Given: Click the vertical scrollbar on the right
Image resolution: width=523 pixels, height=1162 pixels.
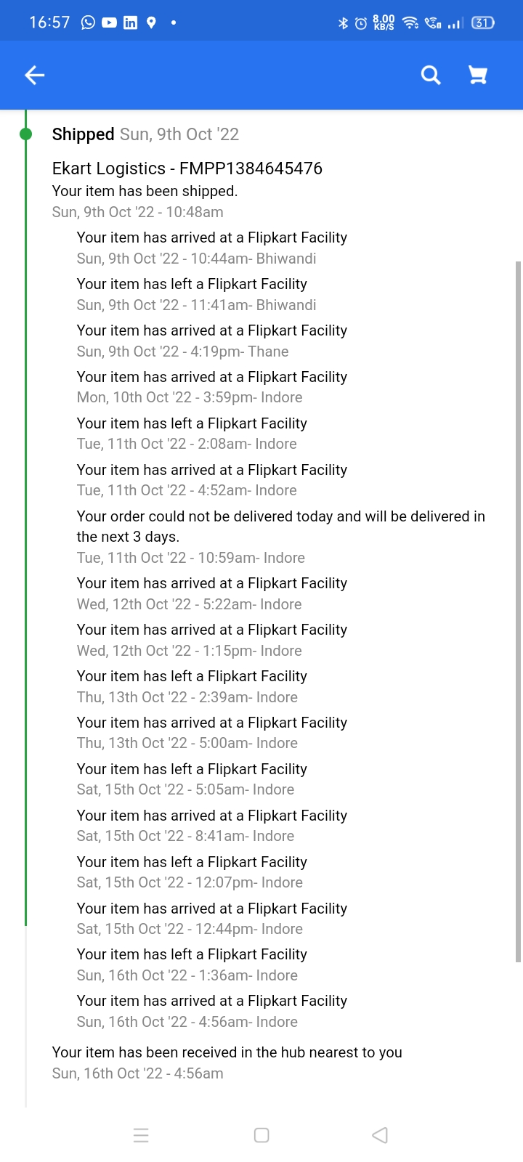Looking at the screenshot, I should (x=518, y=610).
